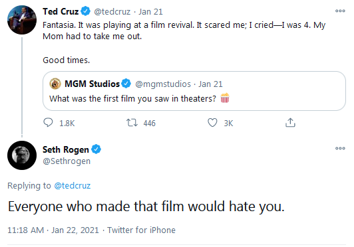Click the @tedcruz handle beside the name
Viewport: 354px width, 247px height.
[x=112, y=12]
